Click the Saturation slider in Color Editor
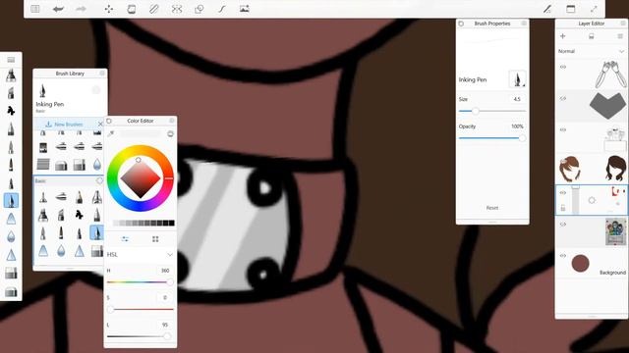Viewport: 629px width, 353px height. pos(140,309)
